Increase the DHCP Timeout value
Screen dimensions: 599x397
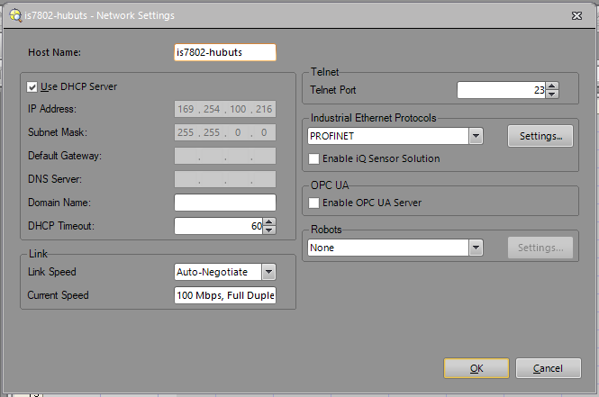pyautogui.click(x=269, y=221)
